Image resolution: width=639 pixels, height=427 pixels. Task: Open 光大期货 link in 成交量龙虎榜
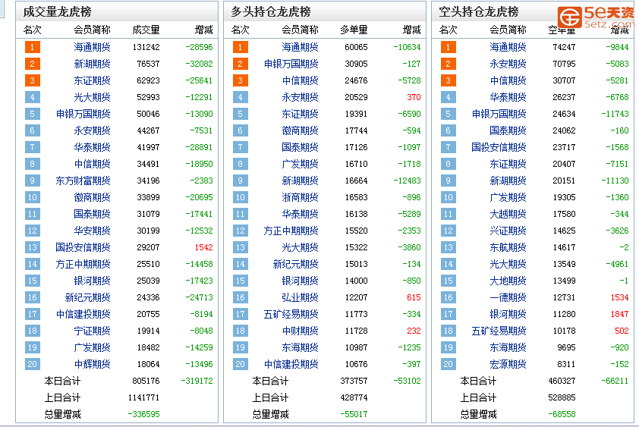(x=92, y=97)
